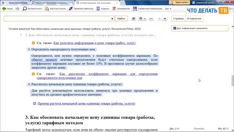Click the Задать вопрос button

(180, 3)
